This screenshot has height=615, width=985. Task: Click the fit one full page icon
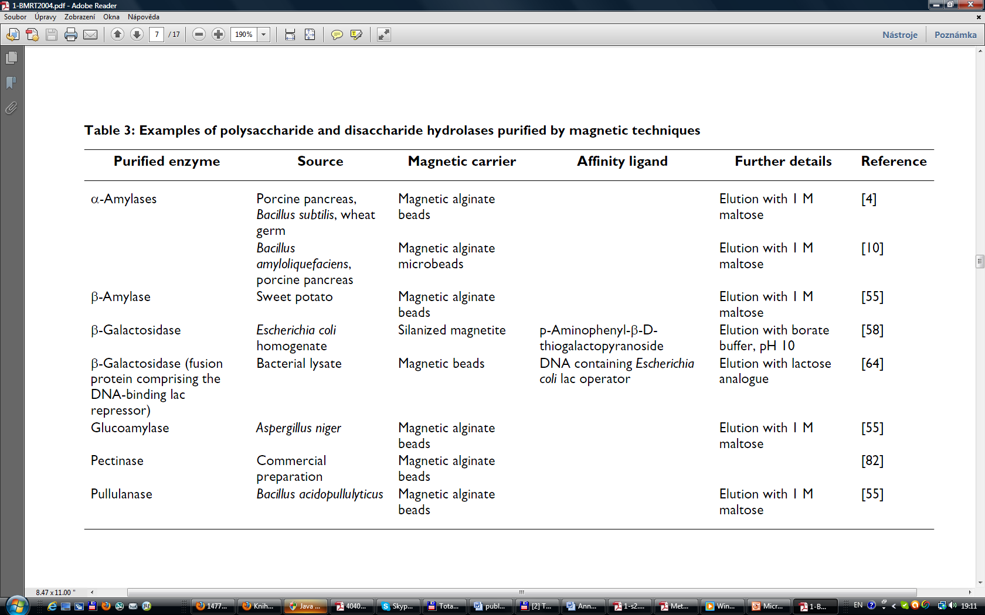310,35
